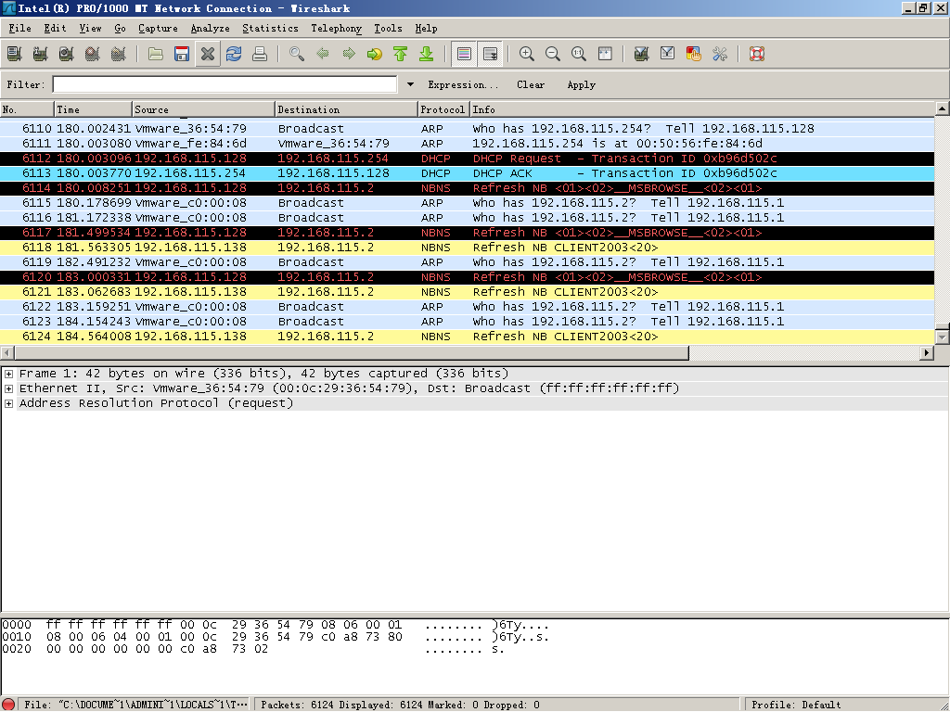The image size is (950, 712).
Task: Open preferences wrench icon
Action: point(720,54)
